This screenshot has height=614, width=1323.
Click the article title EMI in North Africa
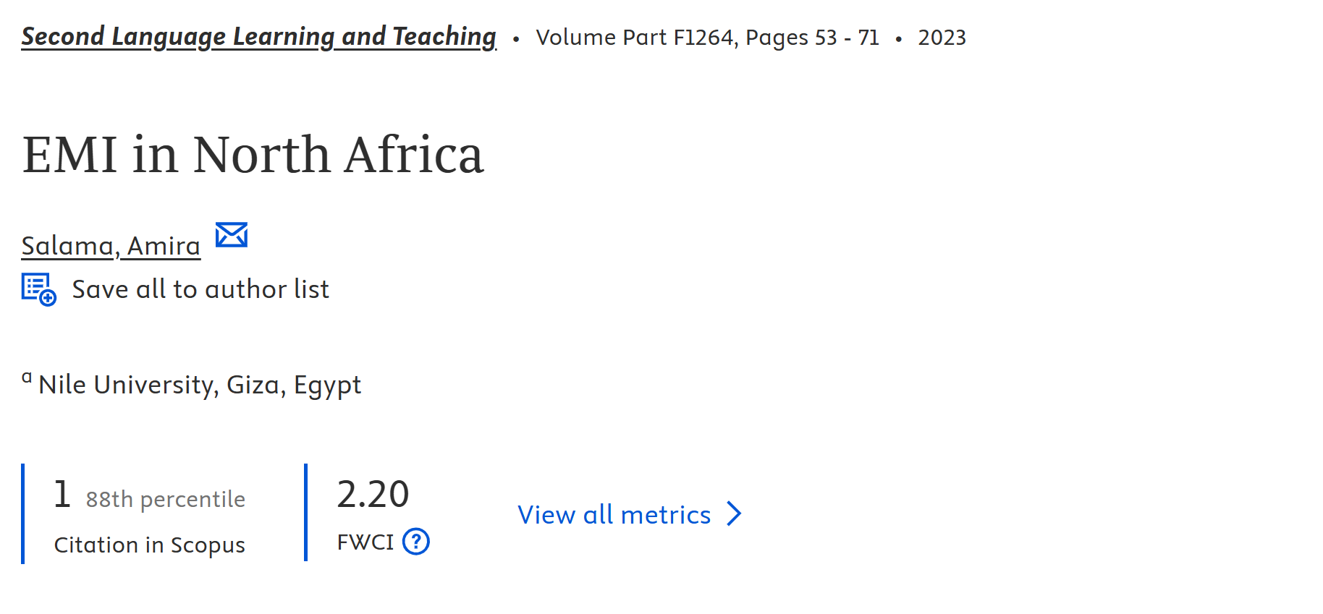(x=253, y=154)
